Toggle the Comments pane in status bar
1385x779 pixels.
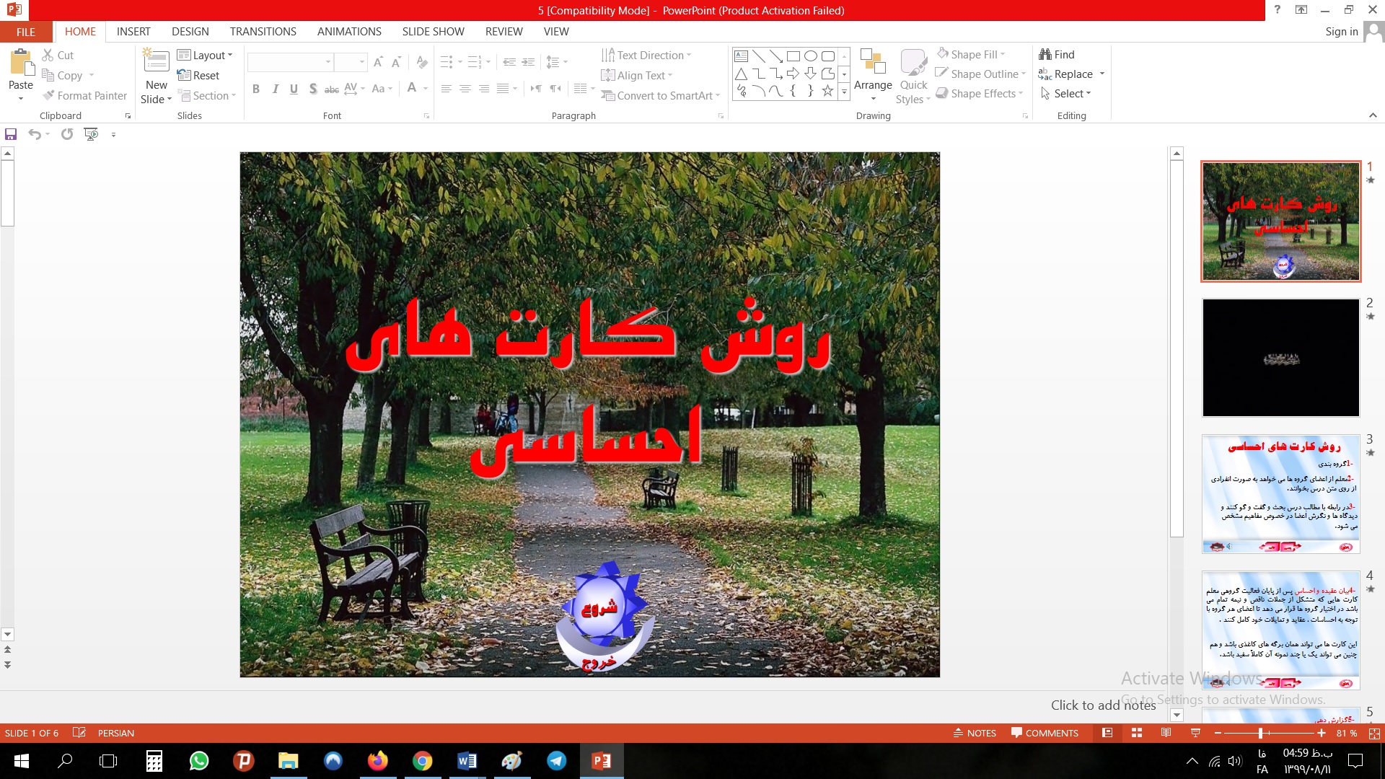pos(1045,733)
